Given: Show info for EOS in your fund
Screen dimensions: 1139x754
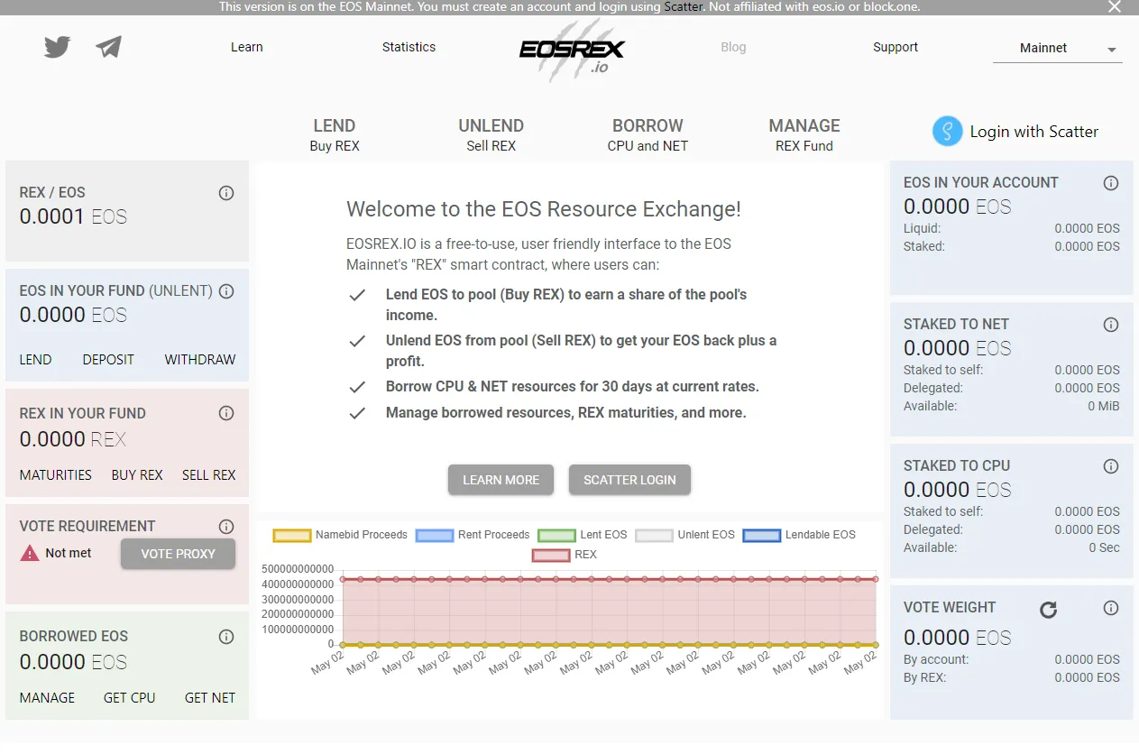Looking at the screenshot, I should (x=226, y=291).
